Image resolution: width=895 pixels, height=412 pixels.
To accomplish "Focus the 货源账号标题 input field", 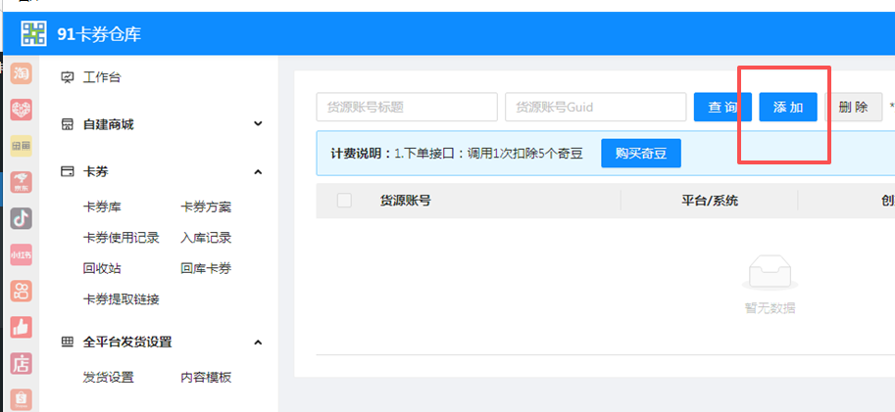I will pyautogui.click(x=406, y=107).
